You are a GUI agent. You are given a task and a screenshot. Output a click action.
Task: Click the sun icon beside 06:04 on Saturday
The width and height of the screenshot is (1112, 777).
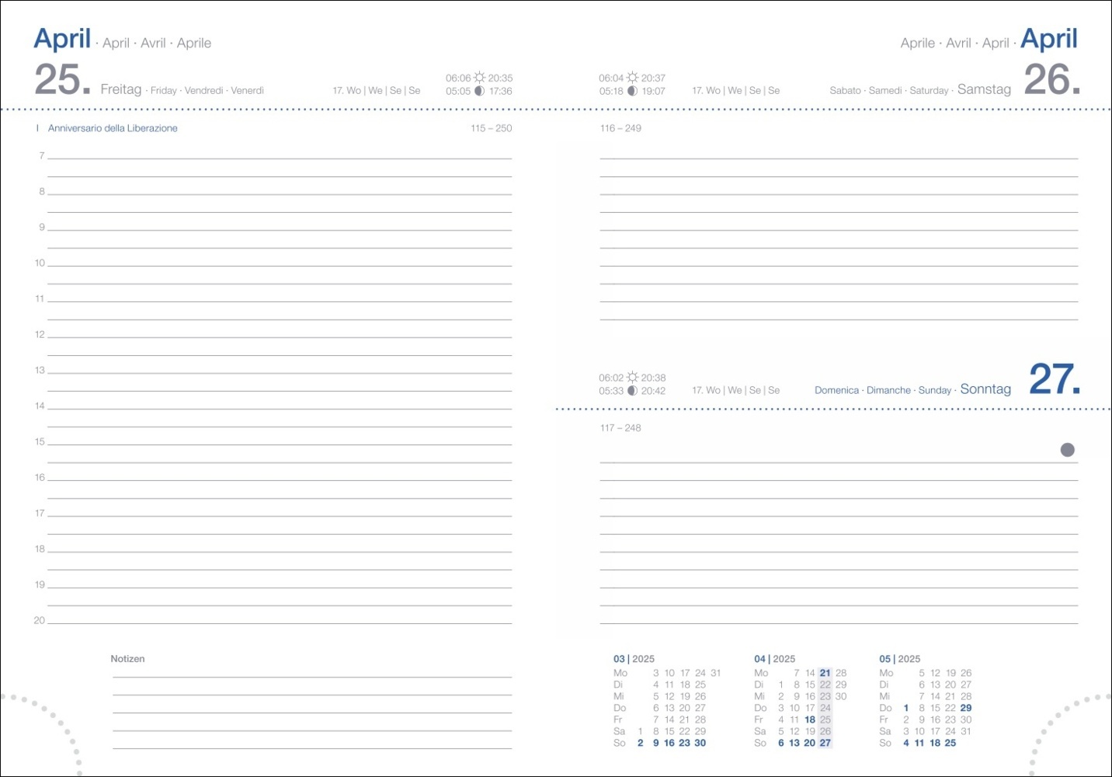pyautogui.click(x=633, y=78)
